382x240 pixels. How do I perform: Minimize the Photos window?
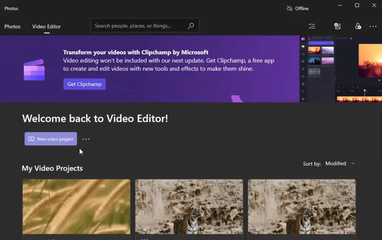[340, 5]
